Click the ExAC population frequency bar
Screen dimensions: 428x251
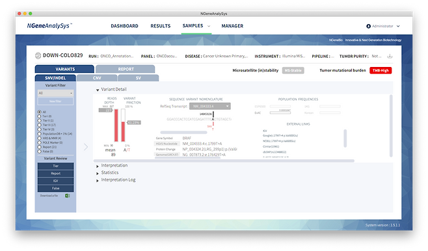pyautogui.click(x=280, y=112)
